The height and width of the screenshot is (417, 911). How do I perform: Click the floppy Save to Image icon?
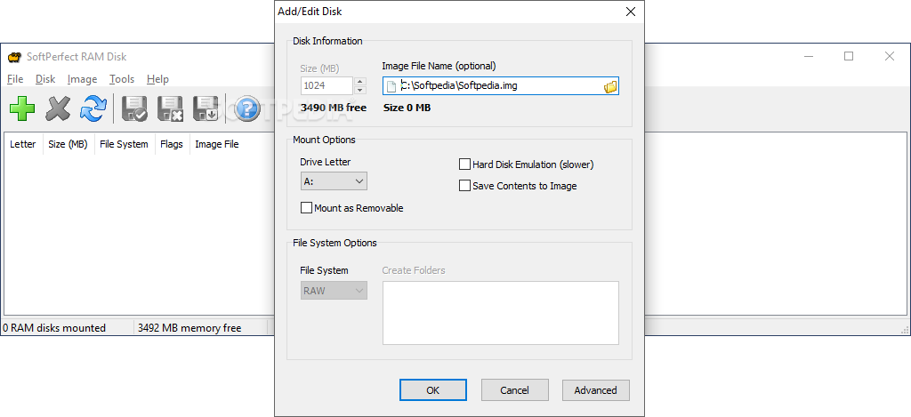coord(135,108)
